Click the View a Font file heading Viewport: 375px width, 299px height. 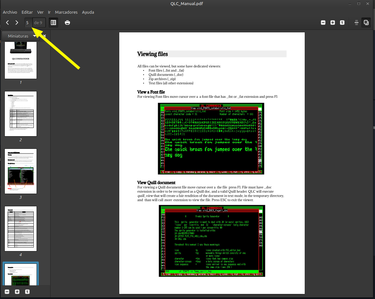click(151, 92)
